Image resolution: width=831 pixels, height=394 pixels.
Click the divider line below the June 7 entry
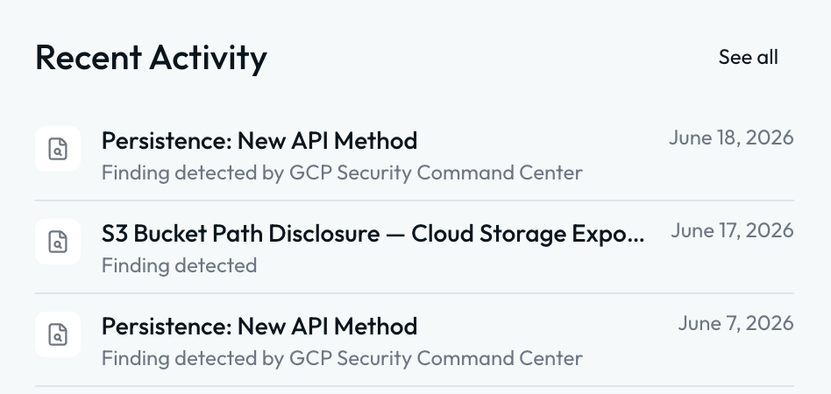click(x=415, y=386)
